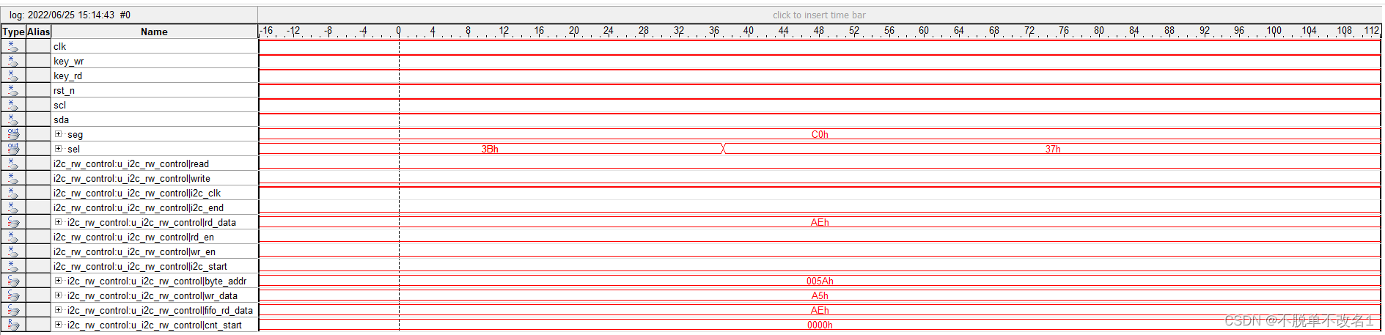Expand the fifo_rd_data bus node
This screenshot has width=1385, height=335.
pos(58,310)
